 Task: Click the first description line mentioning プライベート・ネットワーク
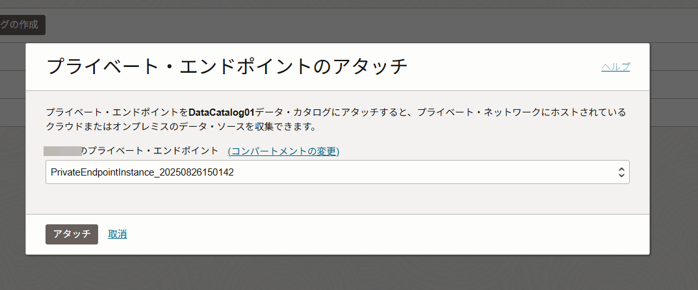(x=336, y=112)
